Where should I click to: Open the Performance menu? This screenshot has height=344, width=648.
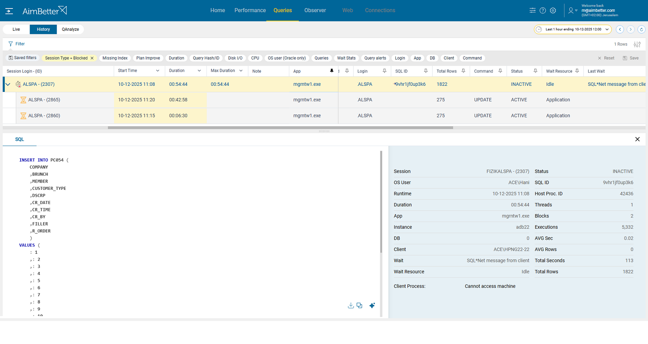[250, 11]
